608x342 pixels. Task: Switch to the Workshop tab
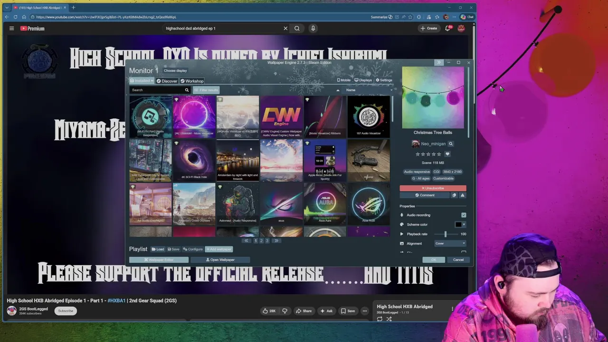[x=192, y=81]
